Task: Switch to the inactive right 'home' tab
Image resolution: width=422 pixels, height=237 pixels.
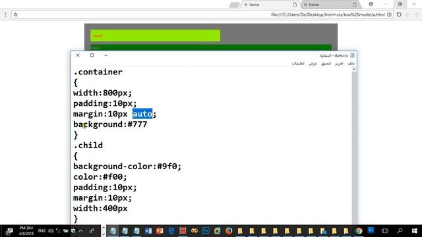Action: pos(330,5)
